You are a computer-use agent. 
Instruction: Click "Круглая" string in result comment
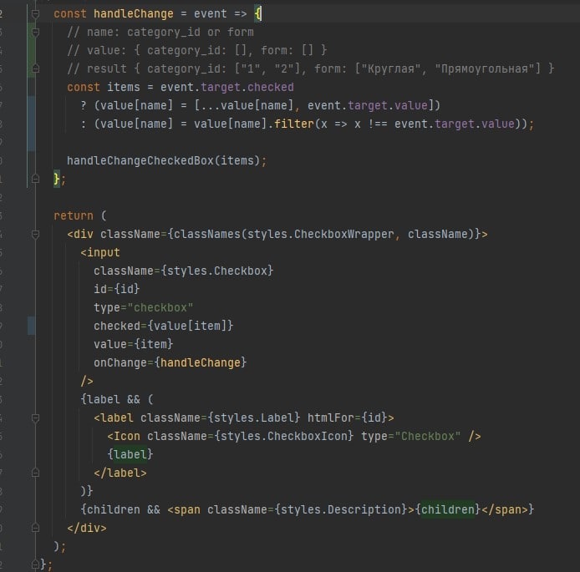tap(391, 68)
